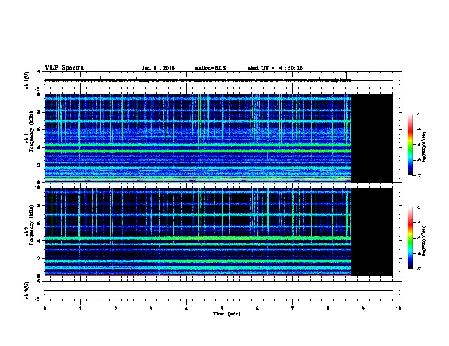Click the color scale bar beside ch.2 spectrogram
Viewport: 449px width, 346px height.
[410, 238]
